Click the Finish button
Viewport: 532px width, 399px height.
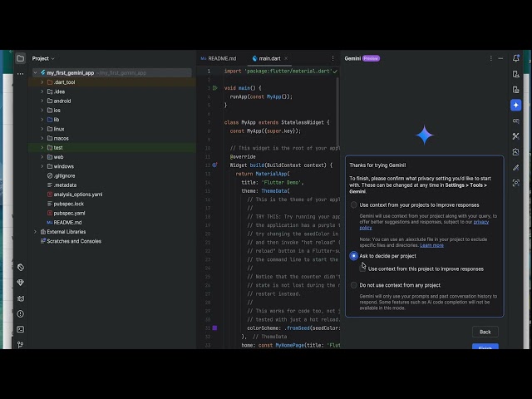tap(485, 347)
